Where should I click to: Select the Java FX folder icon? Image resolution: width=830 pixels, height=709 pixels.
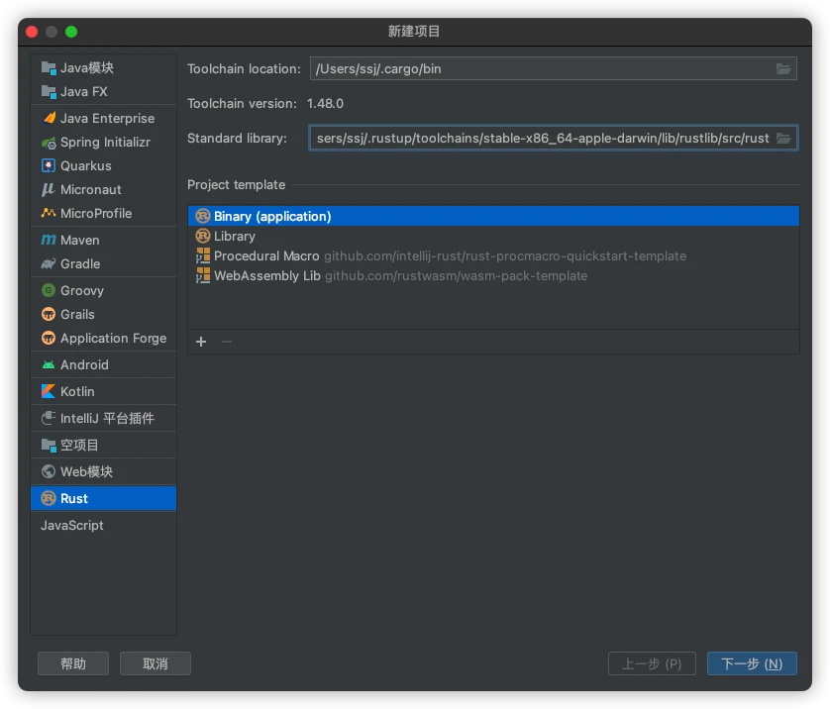click(49, 91)
